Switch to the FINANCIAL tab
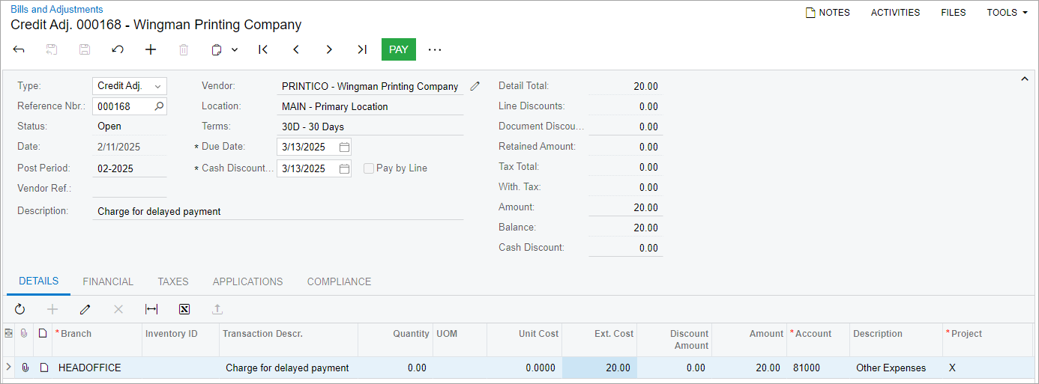 (x=108, y=281)
